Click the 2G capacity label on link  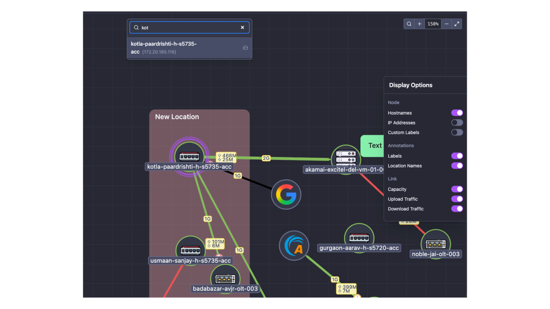click(x=266, y=158)
